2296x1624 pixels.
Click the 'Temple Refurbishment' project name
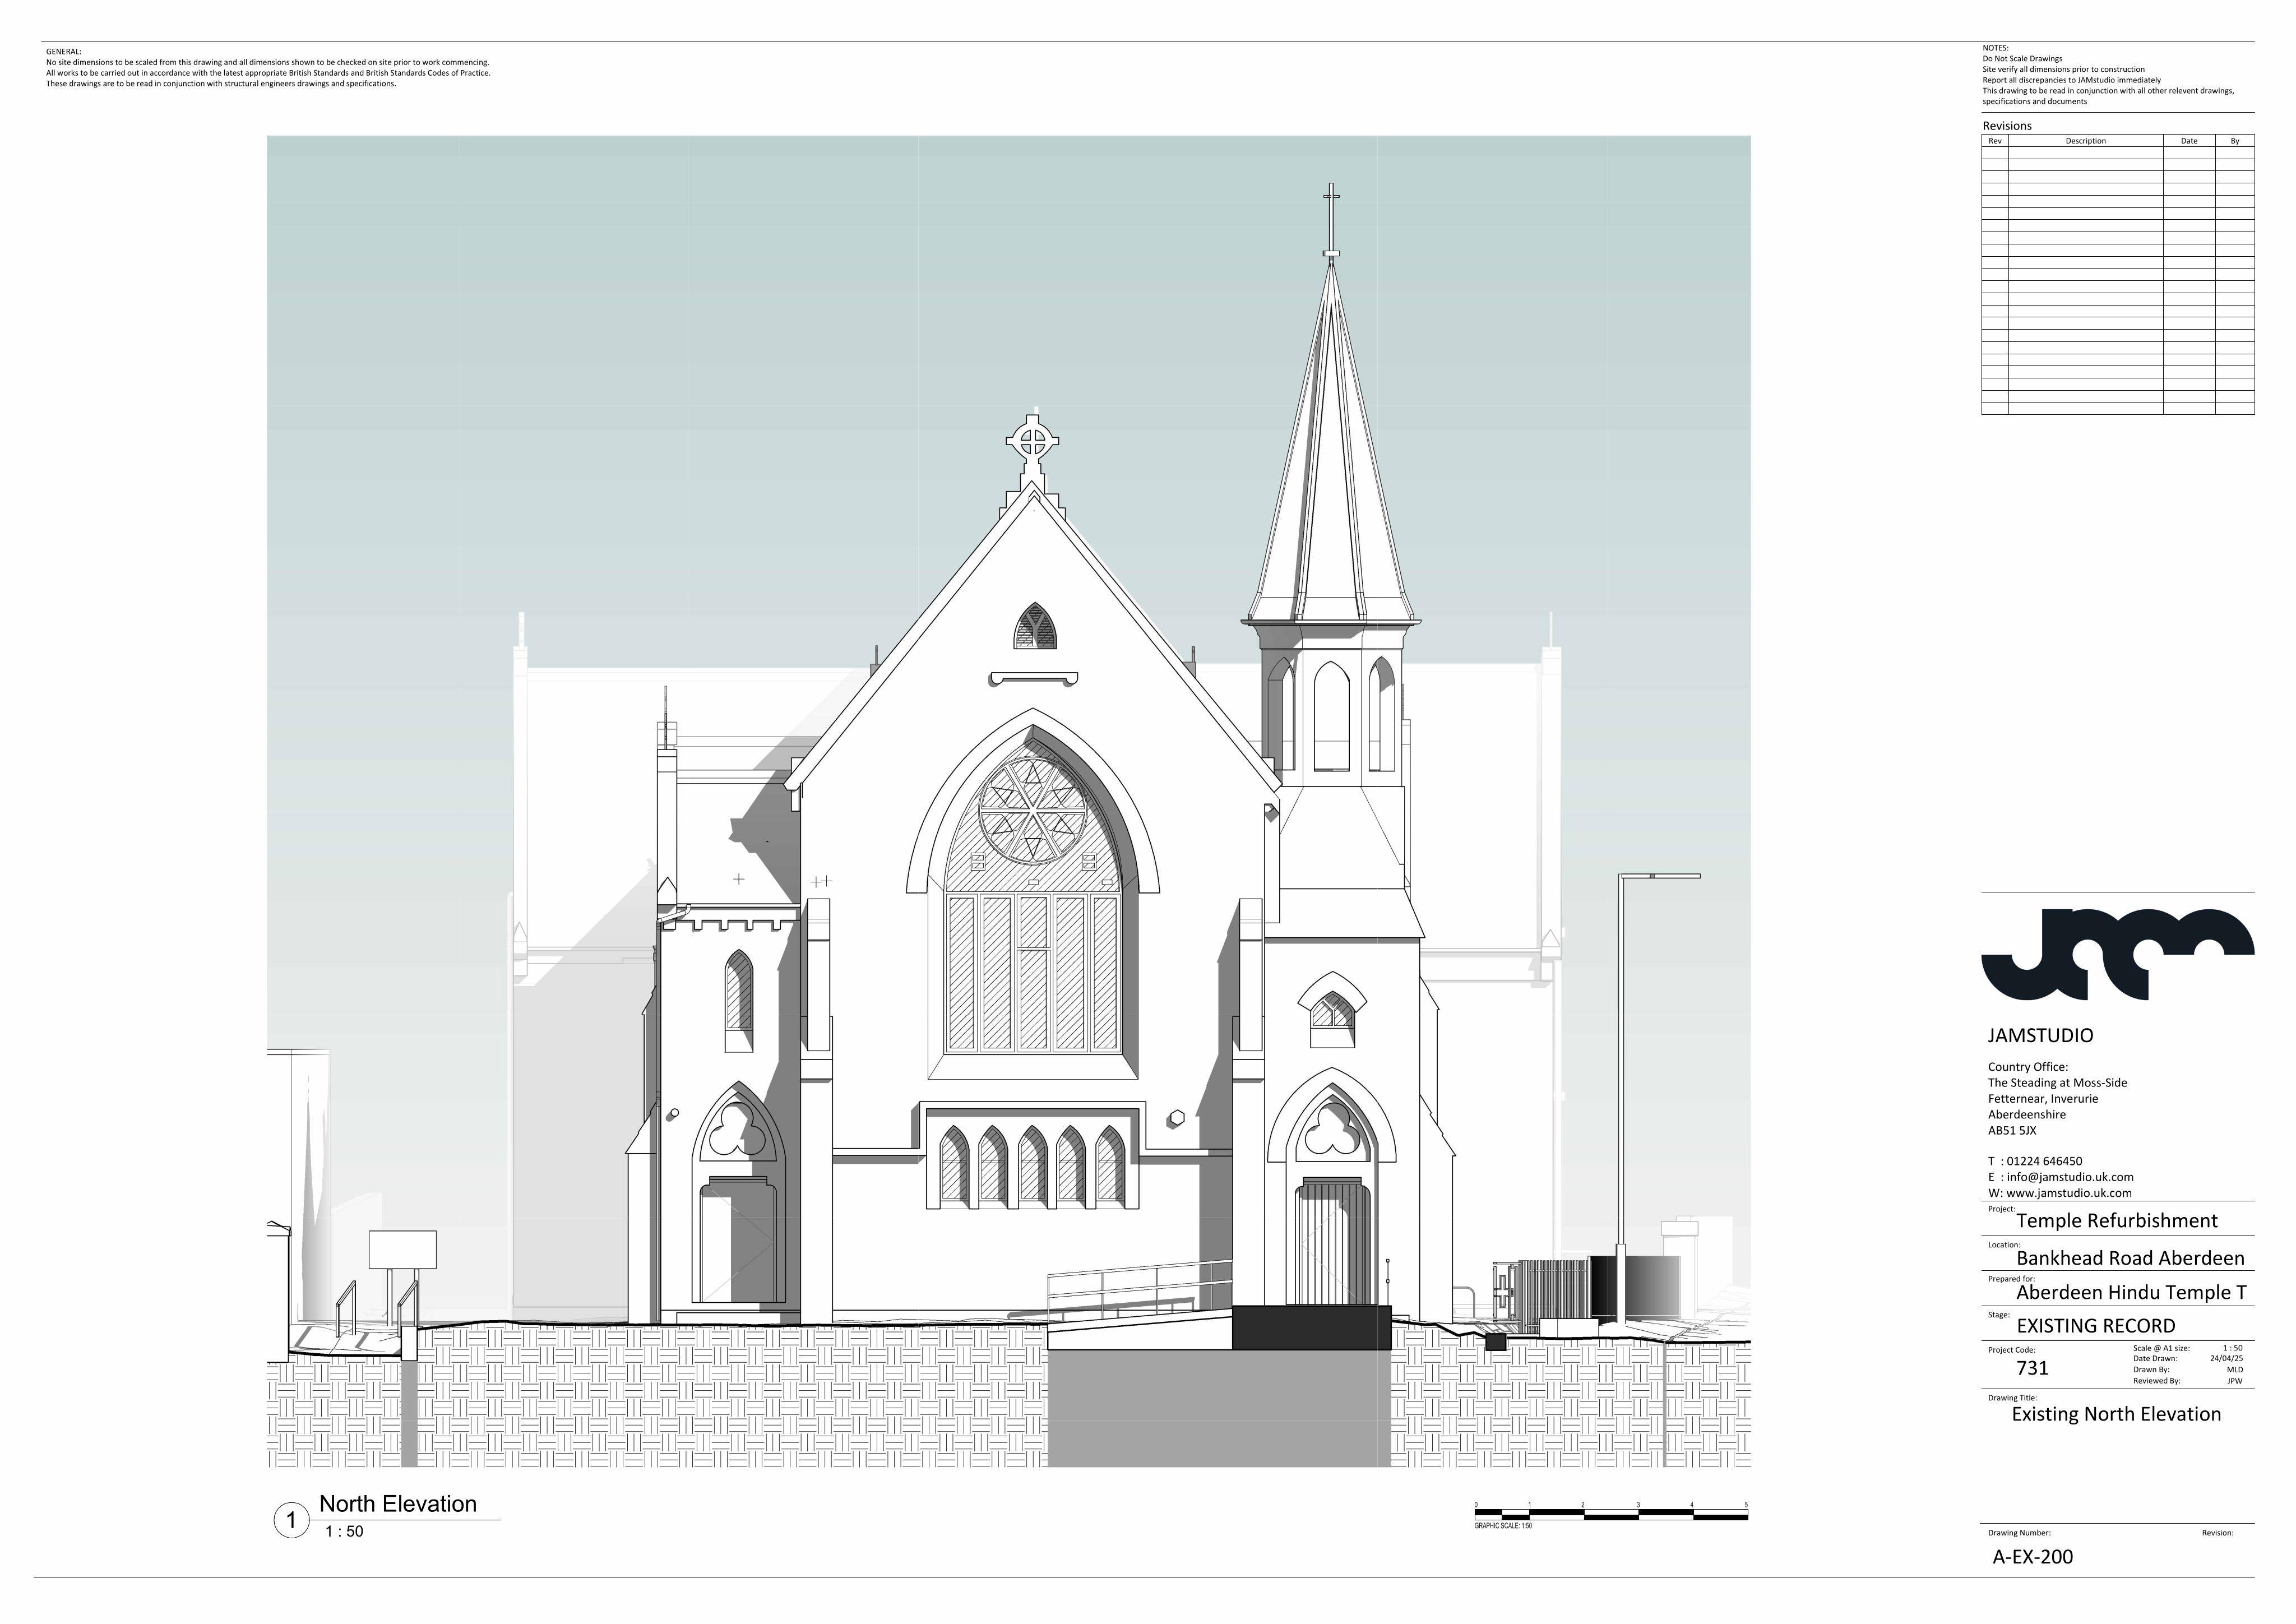click(x=2117, y=1221)
